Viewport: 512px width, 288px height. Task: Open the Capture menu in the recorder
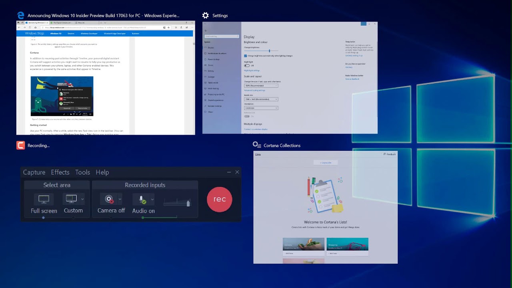tap(34, 172)
